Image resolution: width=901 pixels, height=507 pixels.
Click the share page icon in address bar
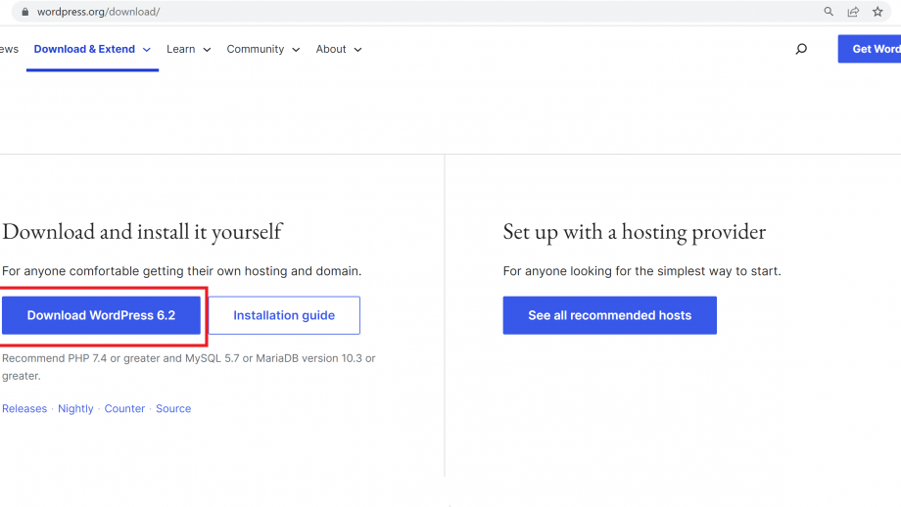coord(853,12)
